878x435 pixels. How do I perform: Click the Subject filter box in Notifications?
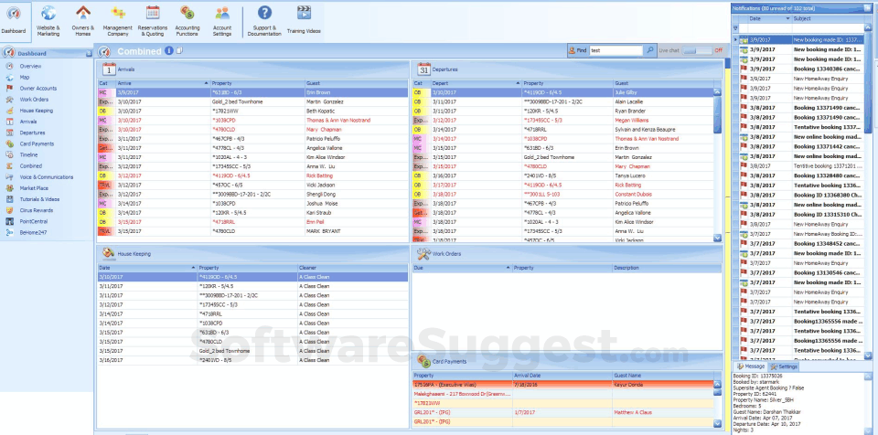pyautogui.click(x=828, y=27)
